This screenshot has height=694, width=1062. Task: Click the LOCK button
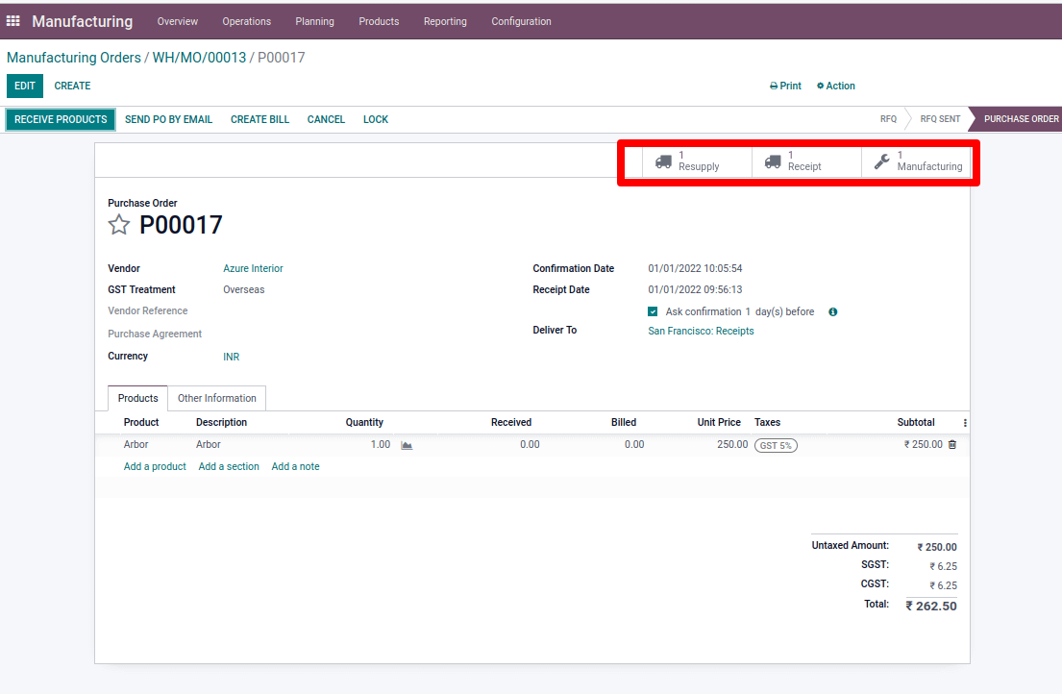[x=376, y=119]
